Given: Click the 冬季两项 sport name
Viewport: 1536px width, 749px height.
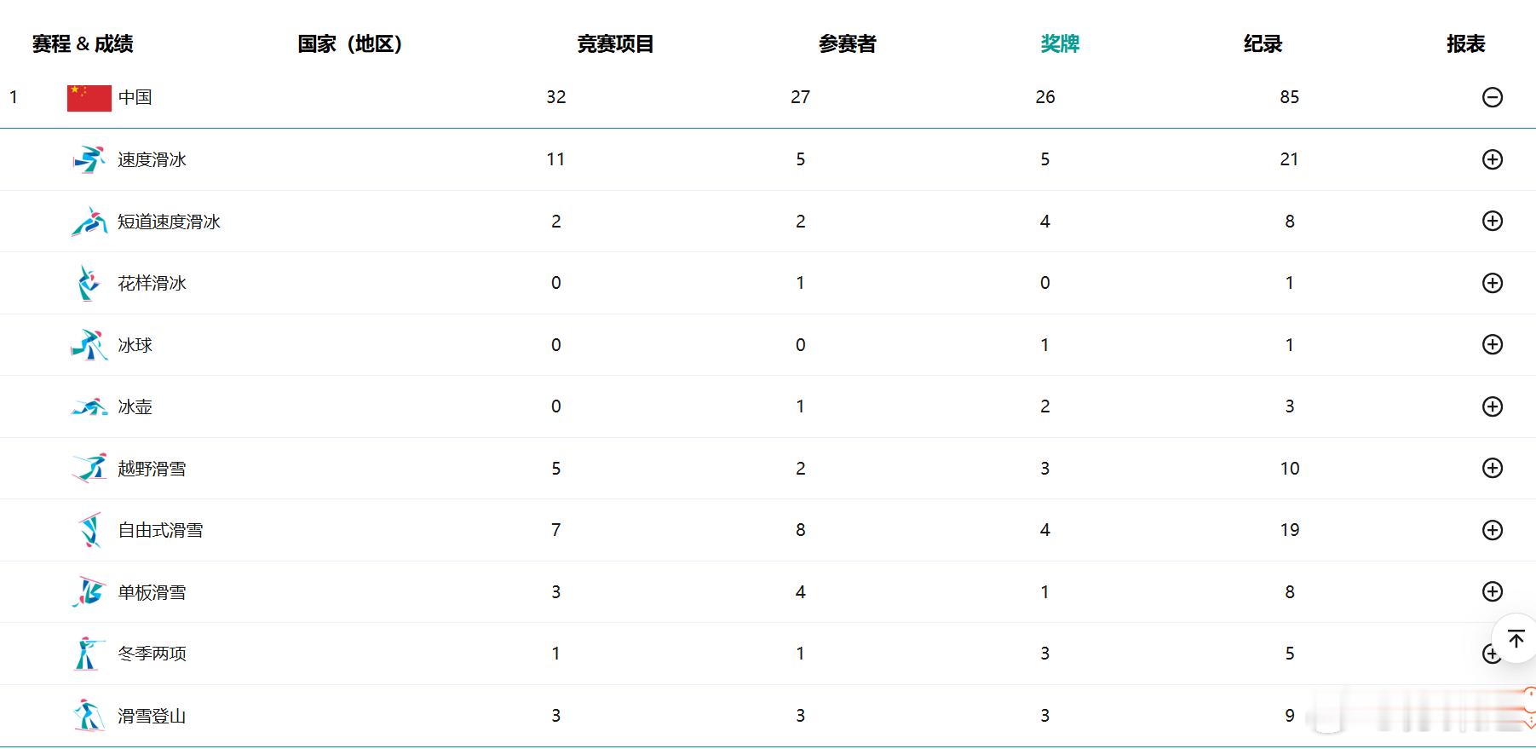Looking at the screenshot, I should [x=152, y=654].
